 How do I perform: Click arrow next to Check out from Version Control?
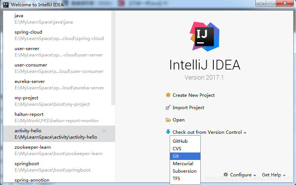click(x=245, y=133)
